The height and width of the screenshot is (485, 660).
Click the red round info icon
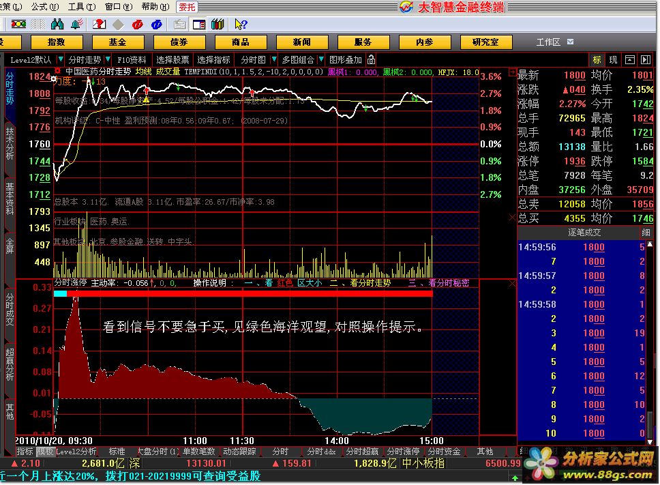tap(138, 25)
